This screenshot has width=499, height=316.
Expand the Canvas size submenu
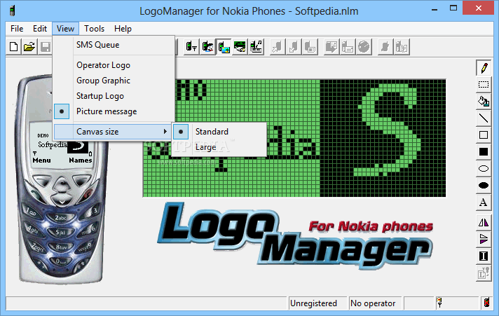[113, 132]
